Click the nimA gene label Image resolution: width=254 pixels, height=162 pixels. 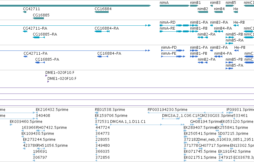tap(164, 3)
